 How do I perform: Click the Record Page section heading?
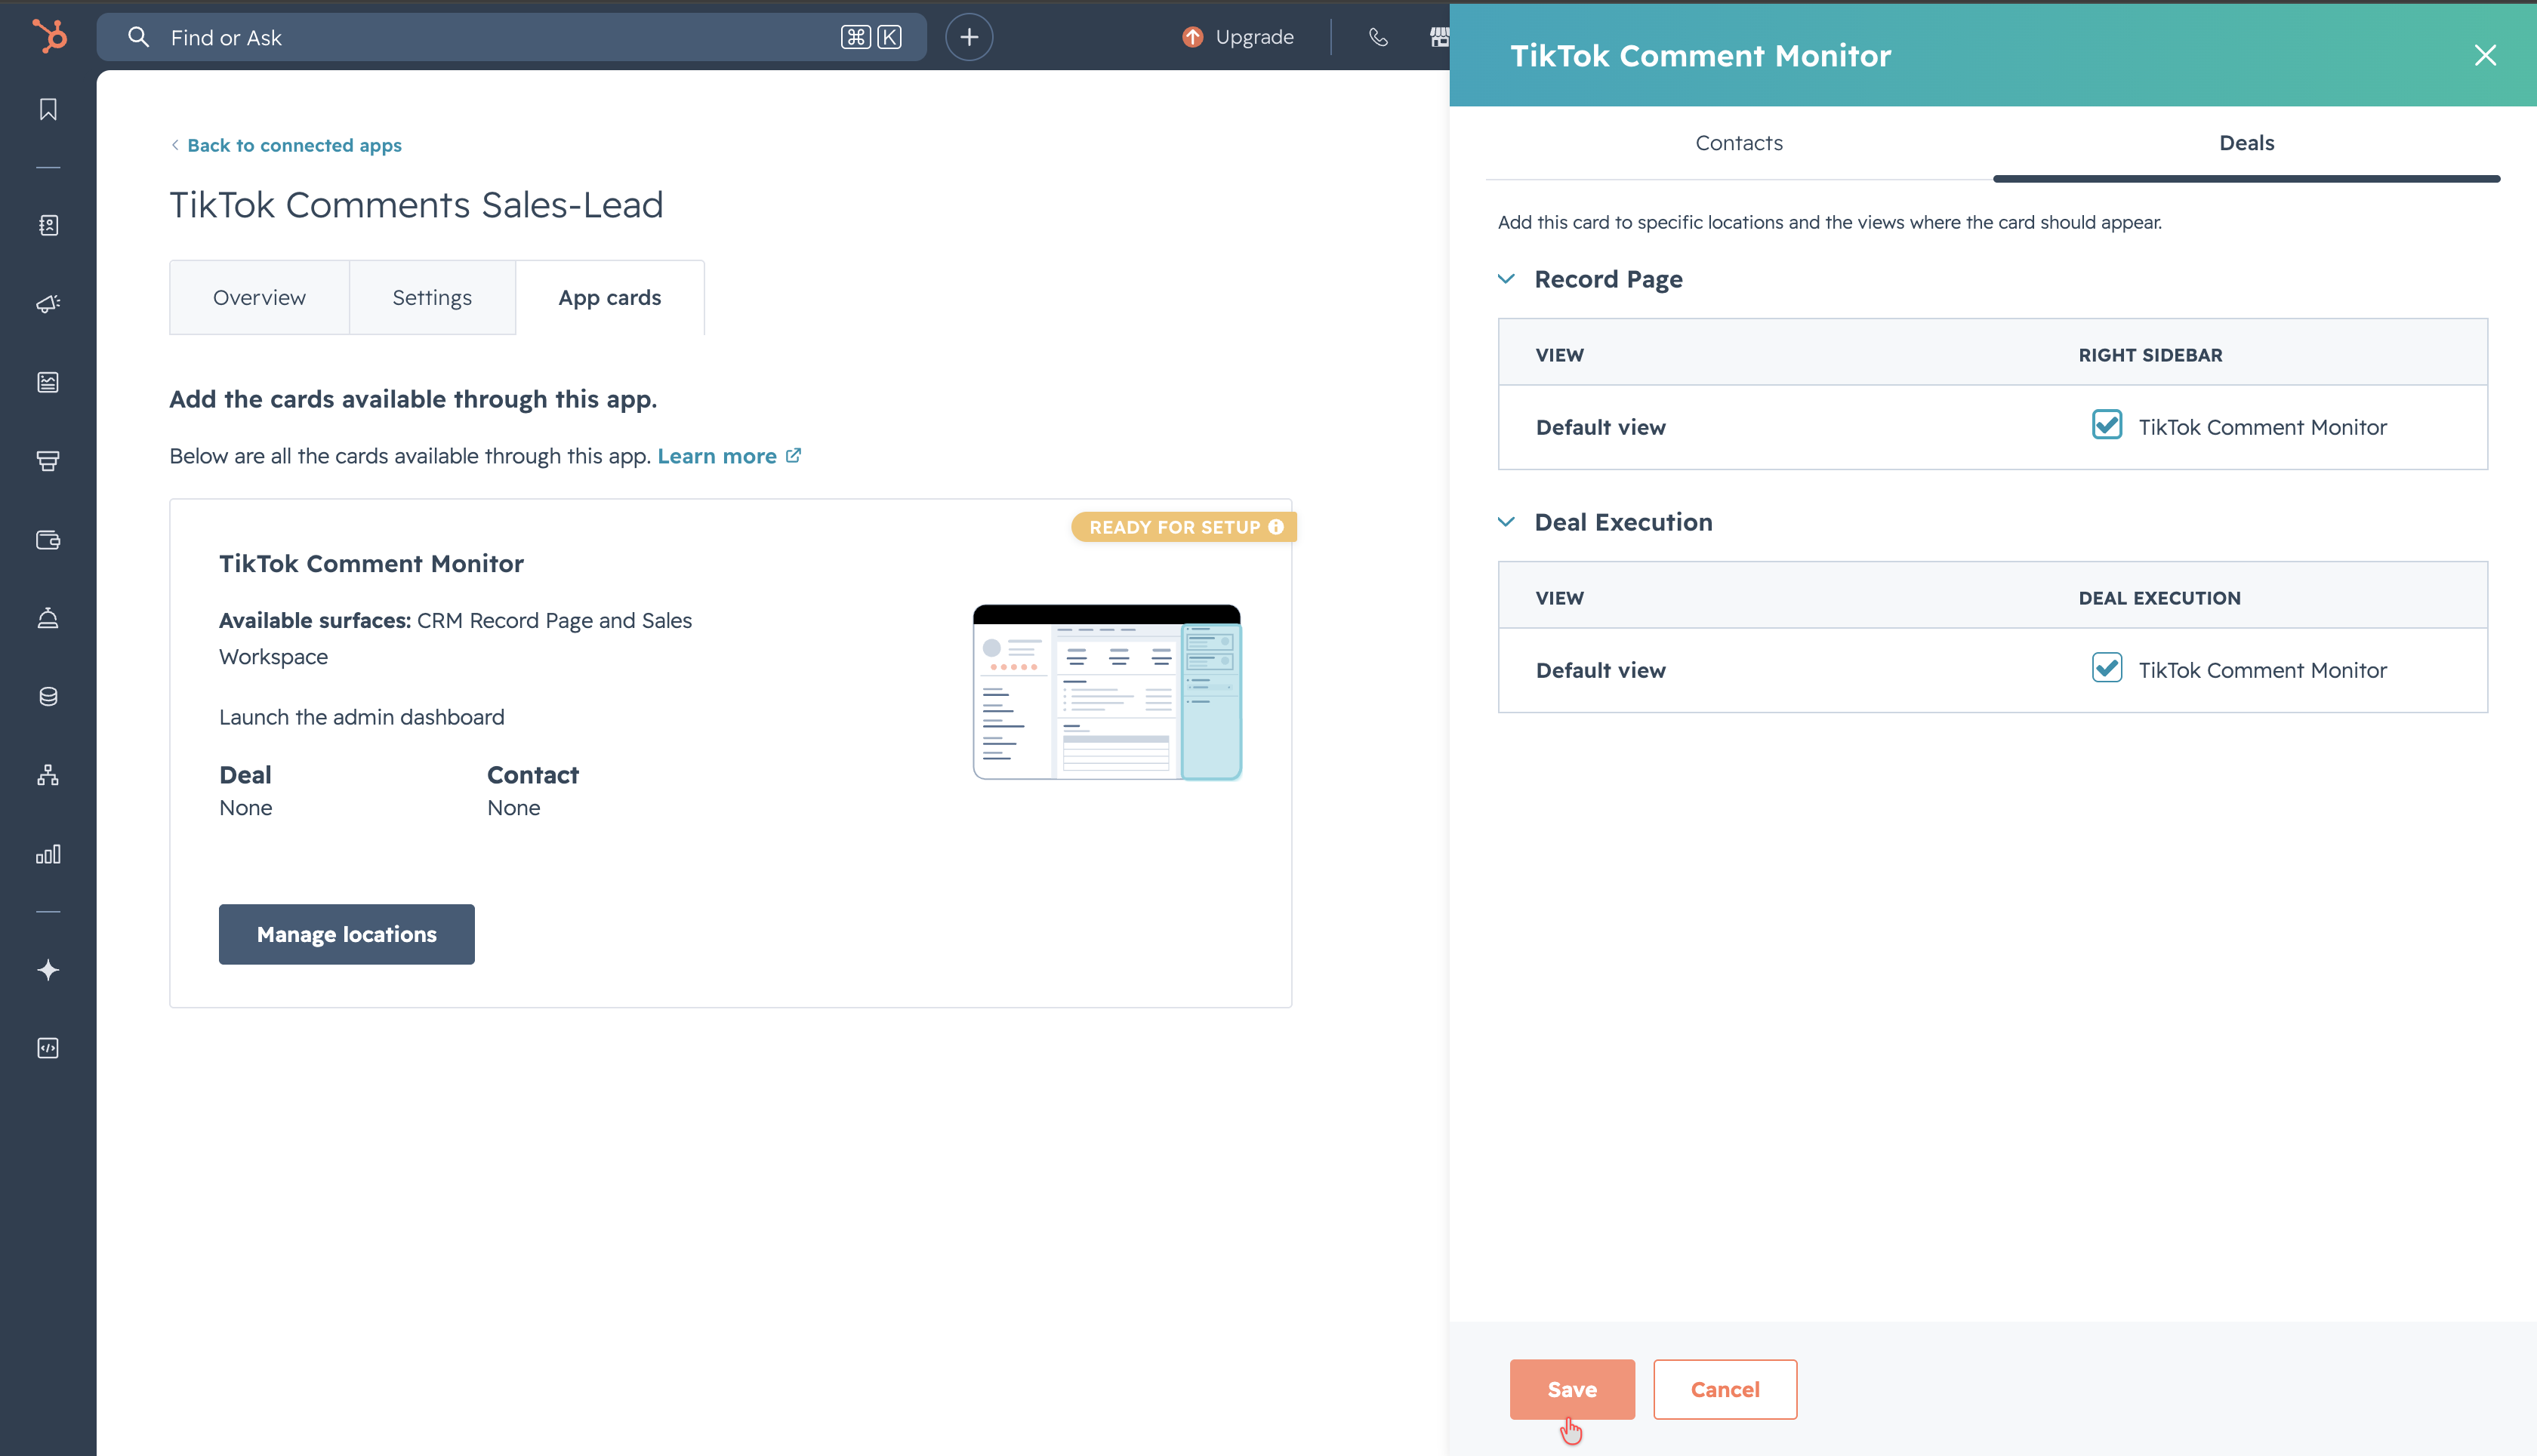1608,279
